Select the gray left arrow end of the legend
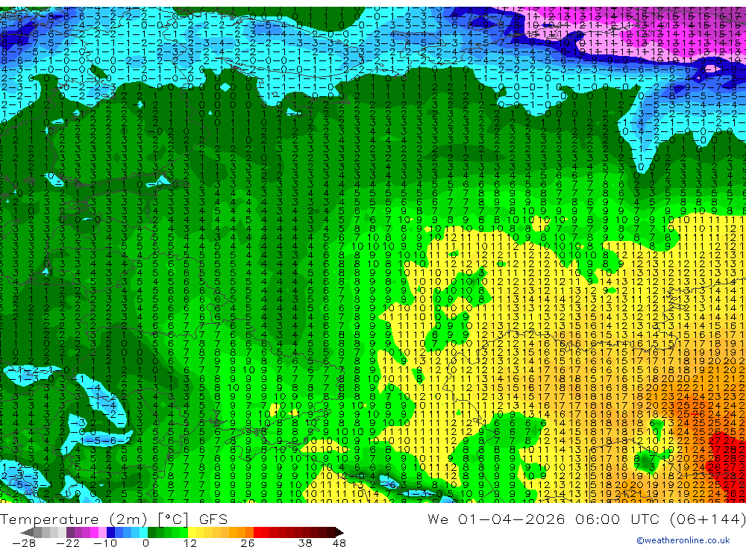The height and width of the screenshot is (547, 746). pyautogui.click(x=27, y=532)
